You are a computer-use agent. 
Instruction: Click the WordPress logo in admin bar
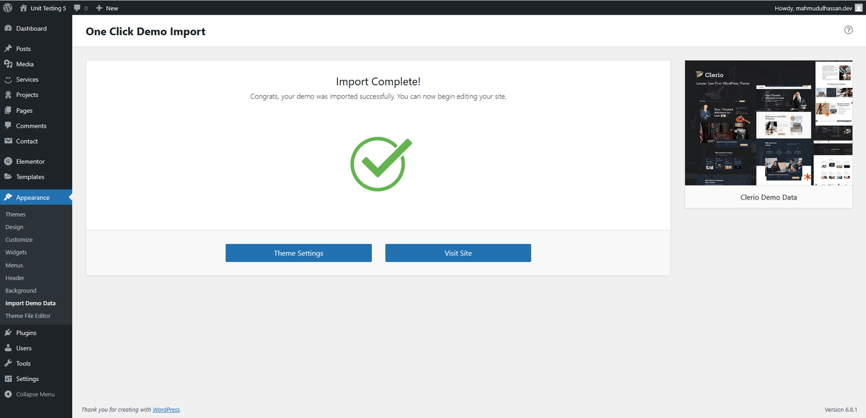tap(8, 8)
